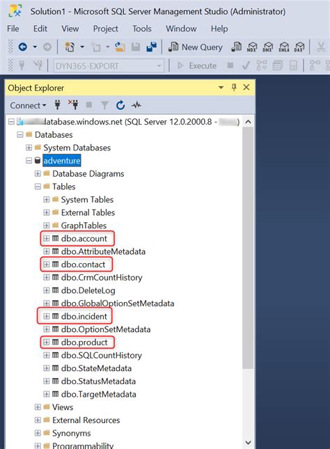
Task: Select the dbo.SQLCountHistory table
Action: tap(102, 355)
